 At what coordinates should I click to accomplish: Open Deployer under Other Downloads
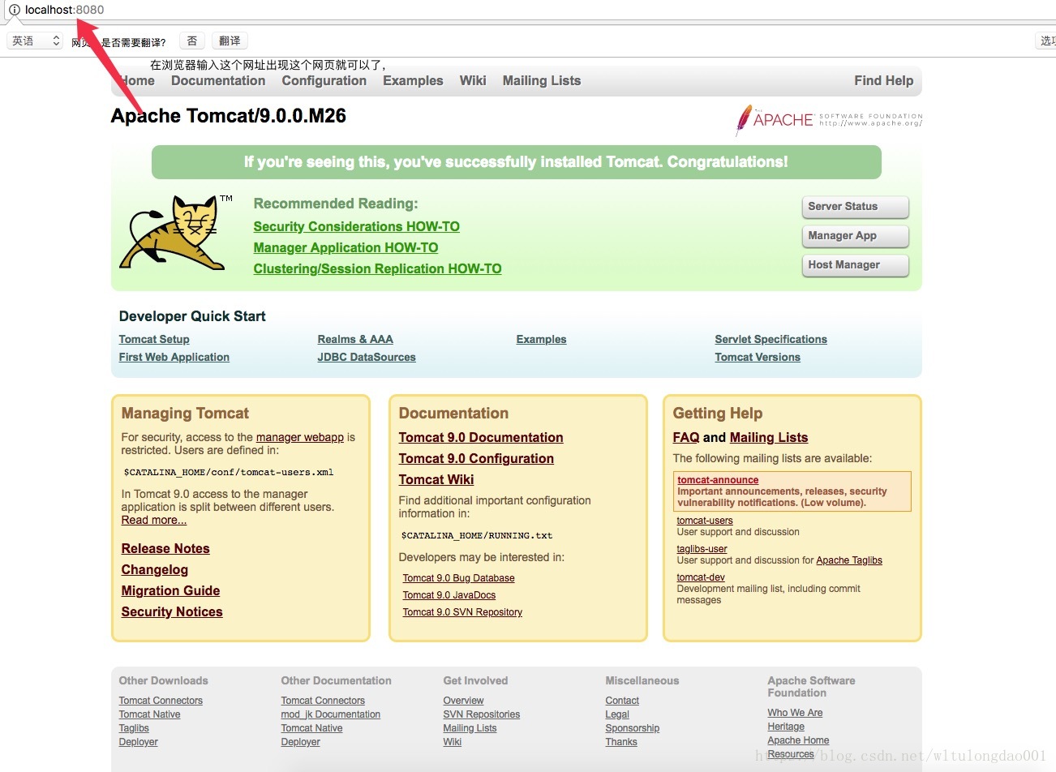(x=139, y=742)
